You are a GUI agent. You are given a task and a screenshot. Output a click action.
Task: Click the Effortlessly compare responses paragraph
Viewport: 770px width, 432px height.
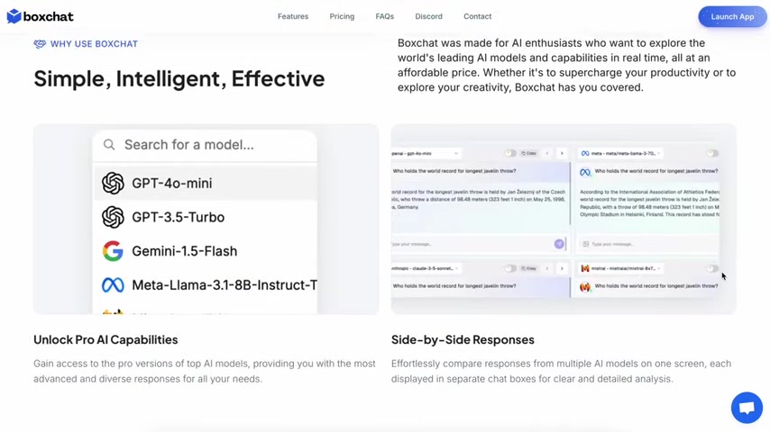click(x=562, y=371)
